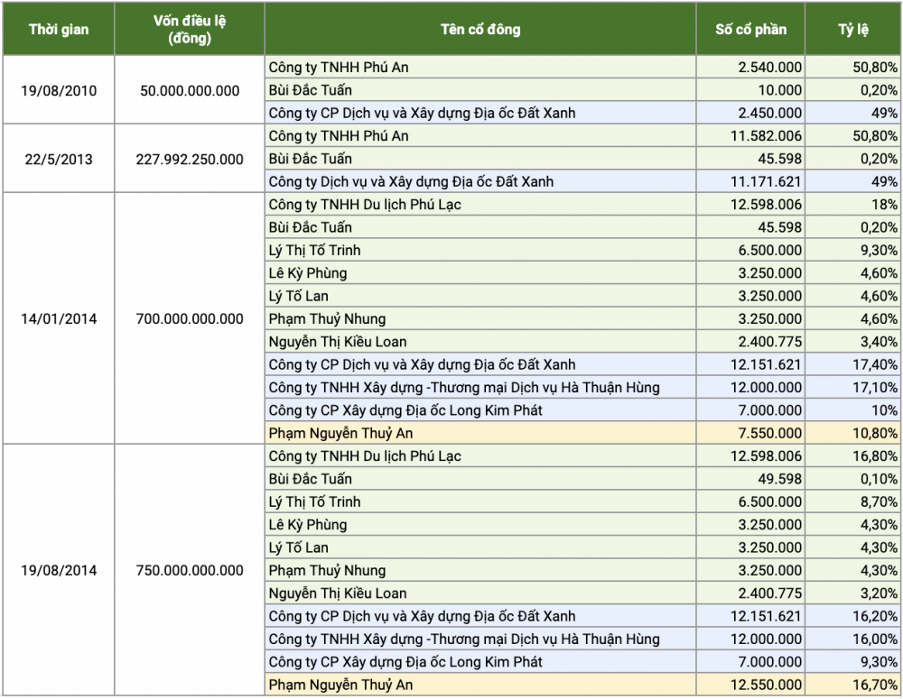
Task: Click the share count 49.598
Action: tap(779, 479)
